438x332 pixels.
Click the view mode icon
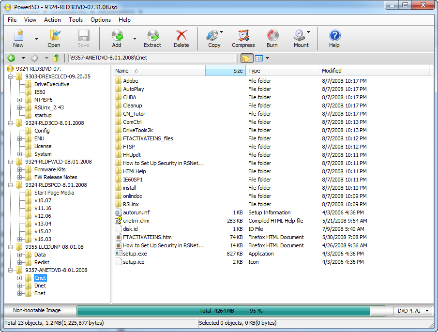click(x=259, y=58)
